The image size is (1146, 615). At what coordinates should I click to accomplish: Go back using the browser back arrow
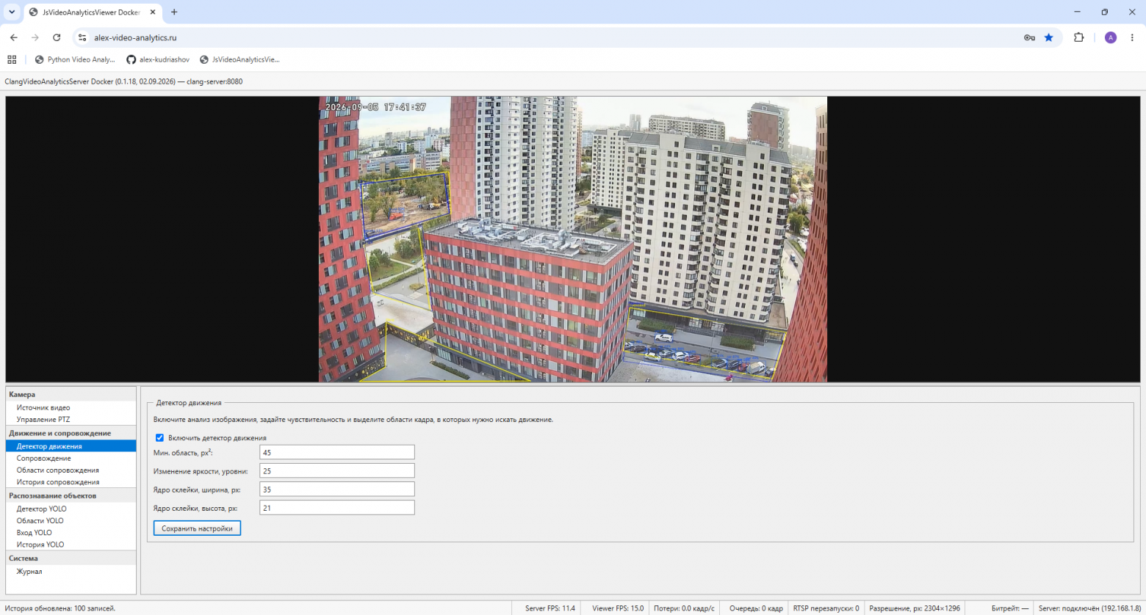pyautogui.click(x=14, y=37)
